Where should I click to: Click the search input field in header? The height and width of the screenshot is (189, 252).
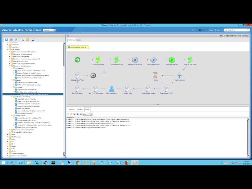(x=237, y=30)
